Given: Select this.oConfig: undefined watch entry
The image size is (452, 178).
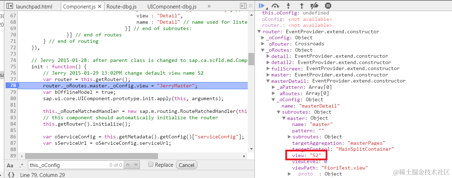Looking at the screenshot, I should tap(296, 13).
